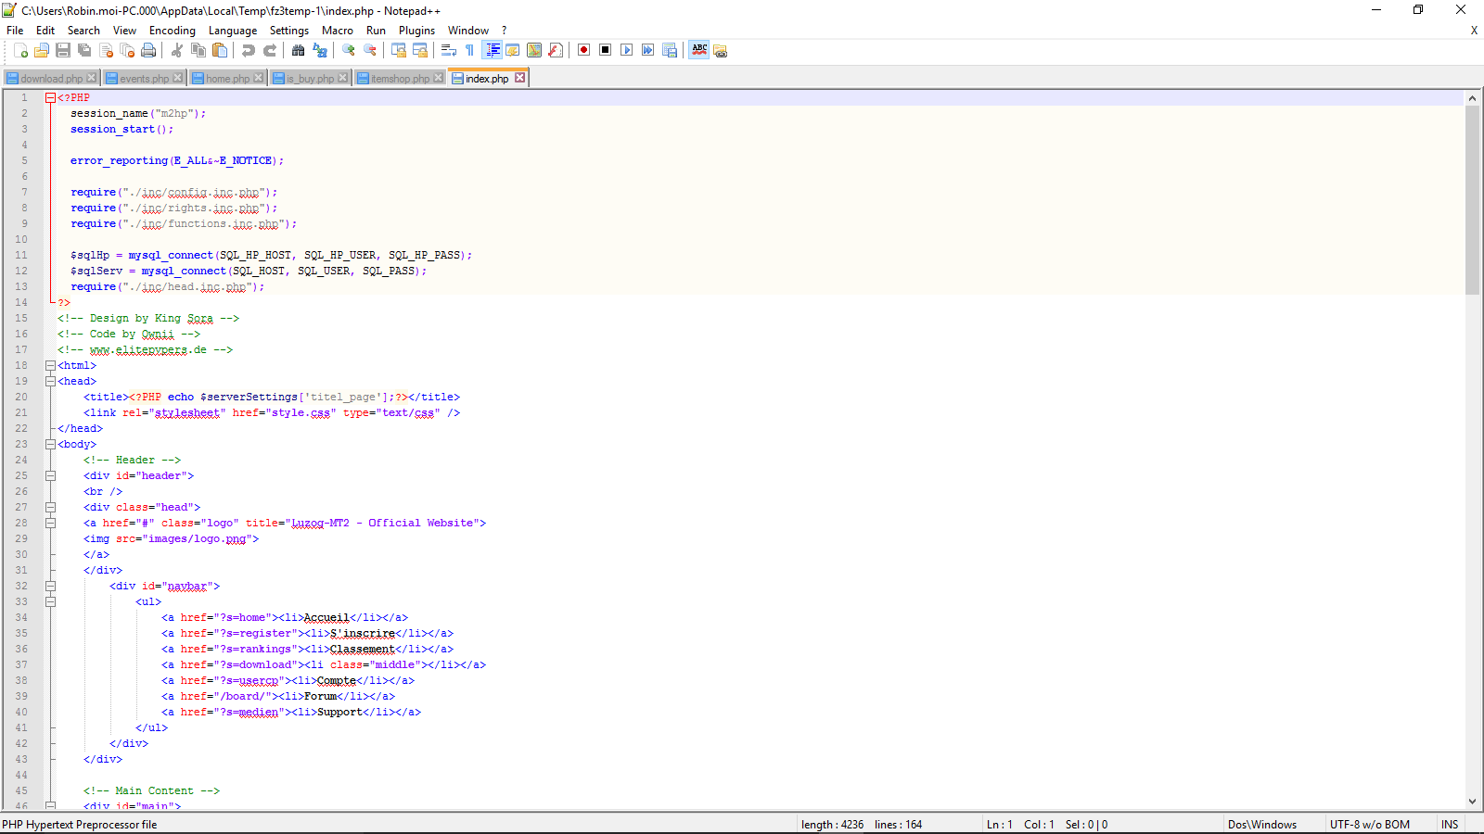Click the vertical scrollbar down arrow
This screenshot has height=834, width=1484.
tap(1472, 802)
